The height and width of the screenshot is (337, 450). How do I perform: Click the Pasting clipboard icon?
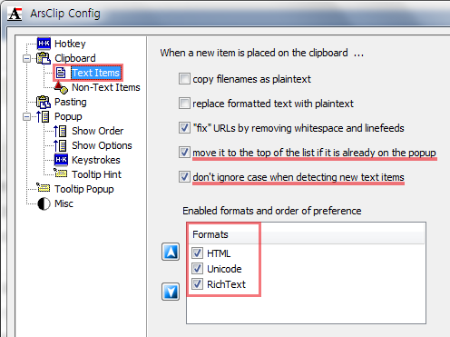point(44,102)
